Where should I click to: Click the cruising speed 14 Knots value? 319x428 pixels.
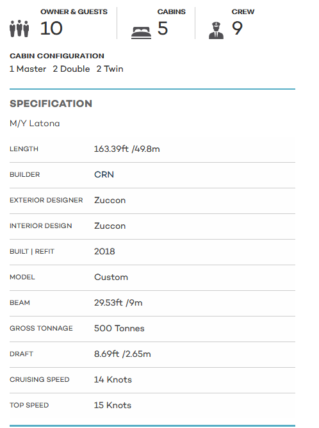click(x=113, y=379)
